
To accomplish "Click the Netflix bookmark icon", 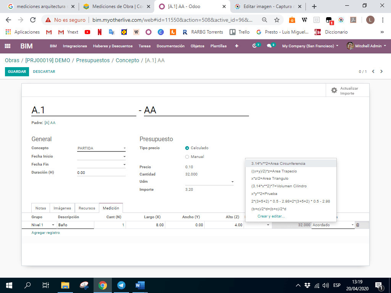I will coord(100,32).
